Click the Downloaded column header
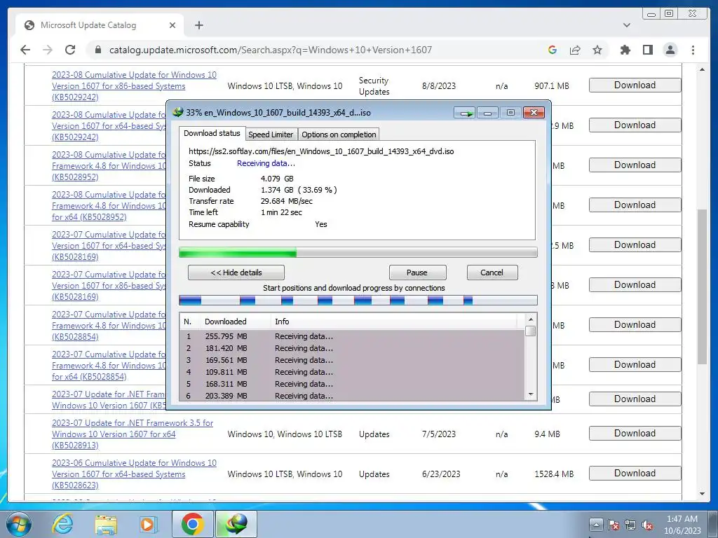The height and width of the screenshot is (538, 718). (235, 322)
